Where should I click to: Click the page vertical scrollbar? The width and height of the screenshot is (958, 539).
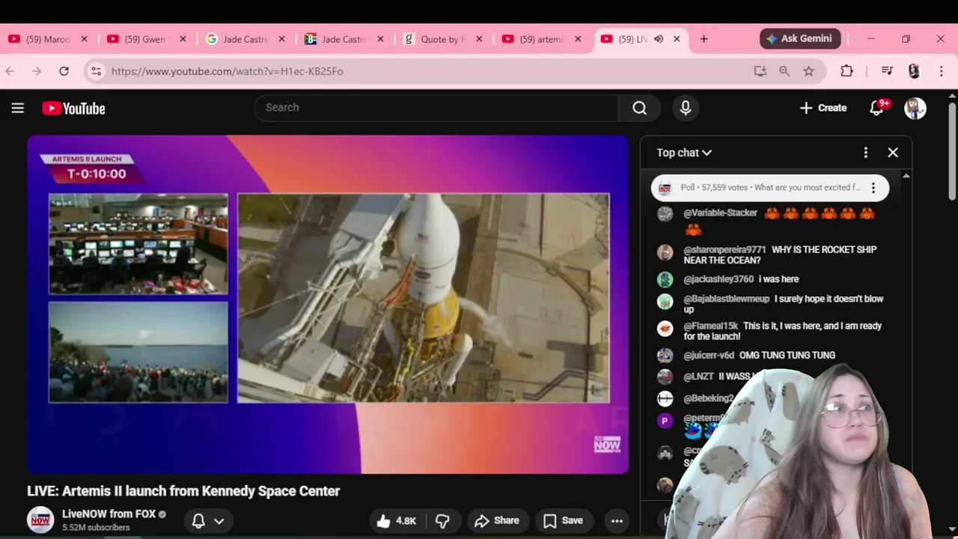click(952, 150)
